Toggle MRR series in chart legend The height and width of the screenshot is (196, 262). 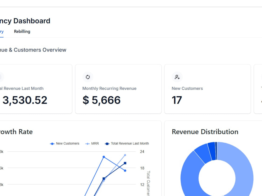[x=92, y=143]
